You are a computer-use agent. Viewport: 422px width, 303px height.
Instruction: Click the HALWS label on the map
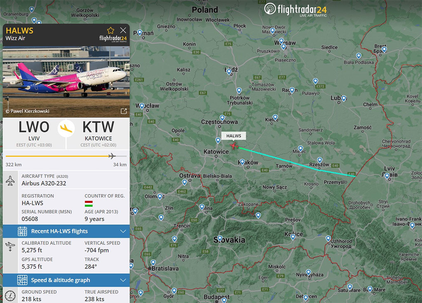[x=234, y=136]
